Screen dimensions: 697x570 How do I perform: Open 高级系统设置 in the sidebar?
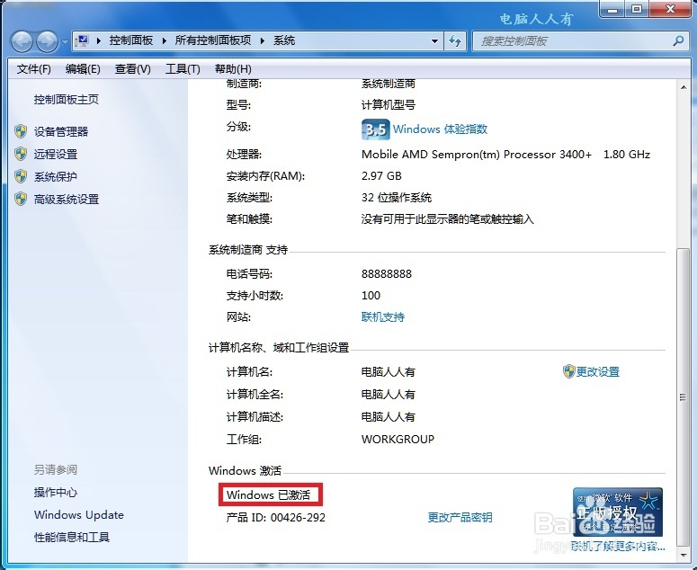coord(67,200)
